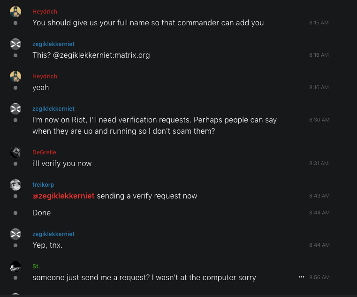
Task: Click the read marker dot beside 'Done'
Action: tap(15, 213)
